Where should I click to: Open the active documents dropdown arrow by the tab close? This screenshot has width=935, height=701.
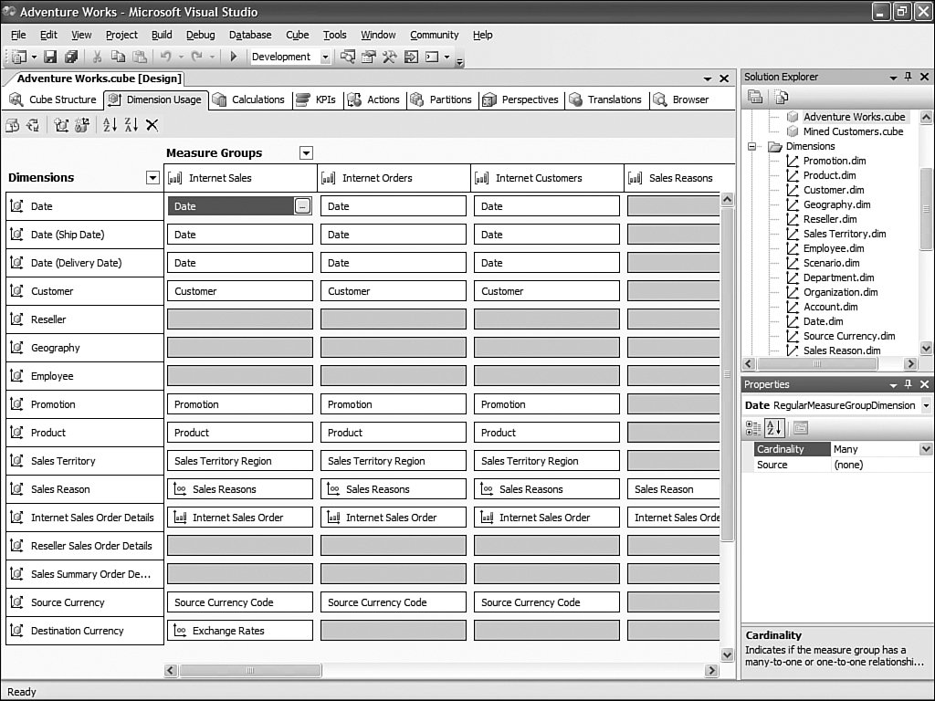coord(708,78)
